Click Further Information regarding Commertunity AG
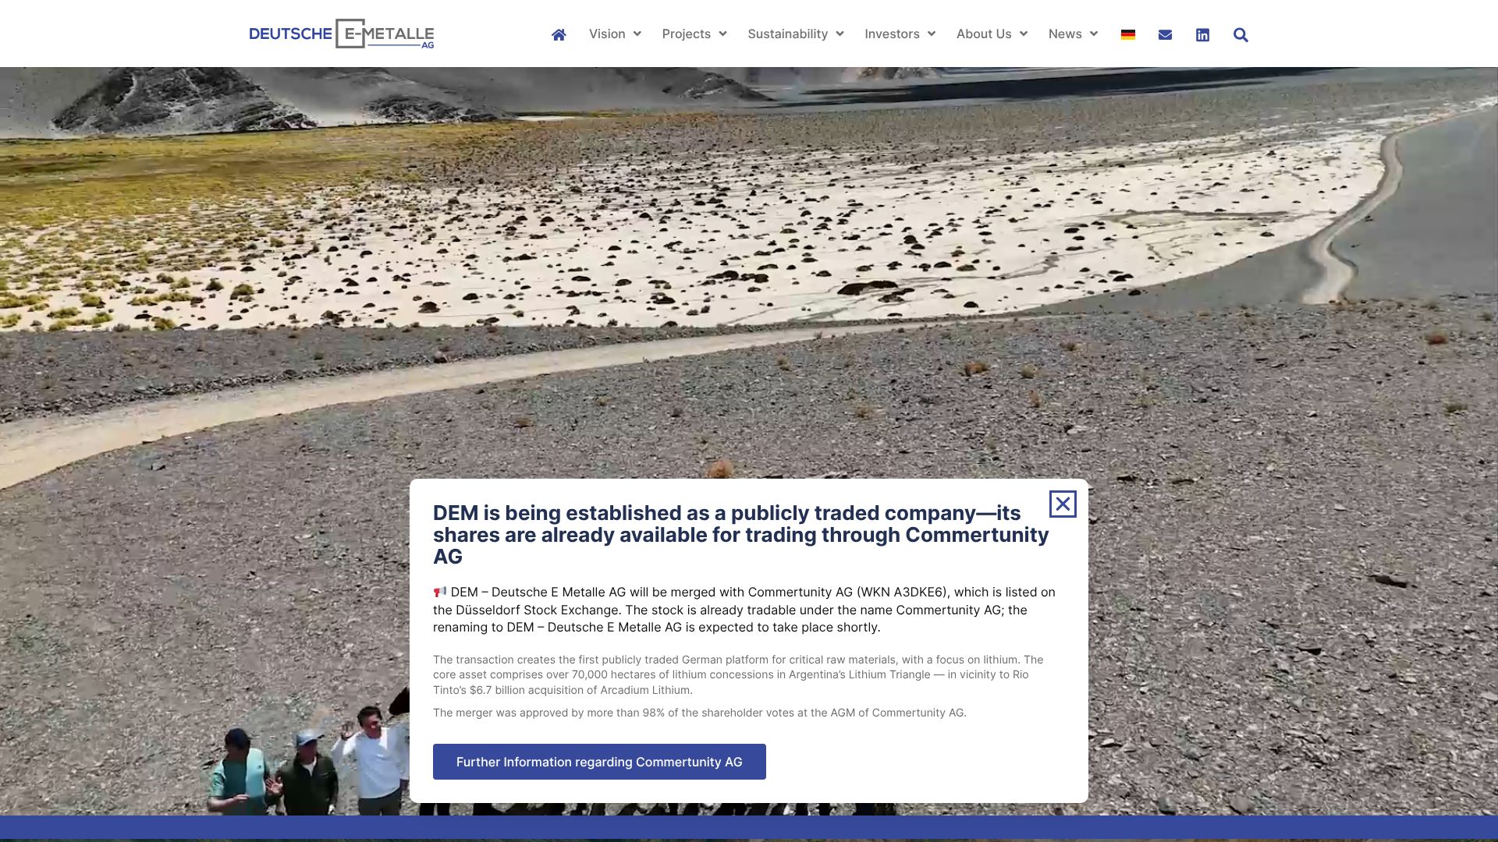The height and width of the screenshot is (842, 1498). [x=599, y=762]
